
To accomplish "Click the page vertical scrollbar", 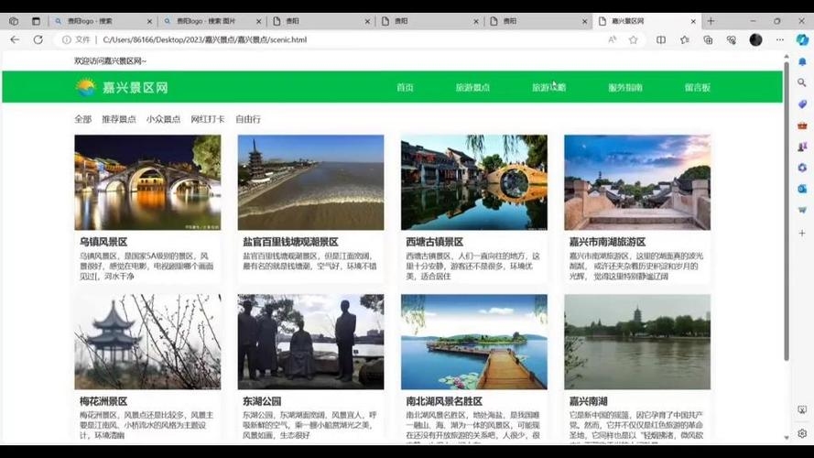I will [x=787, y=211].
